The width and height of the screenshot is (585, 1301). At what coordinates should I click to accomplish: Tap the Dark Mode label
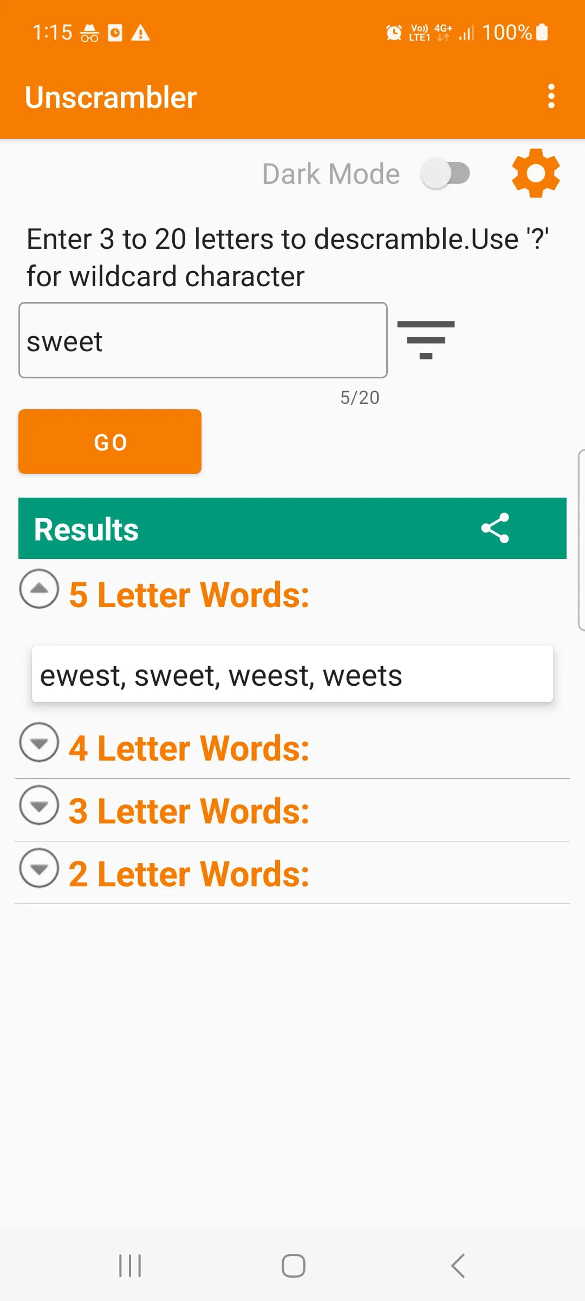point(331,174)
